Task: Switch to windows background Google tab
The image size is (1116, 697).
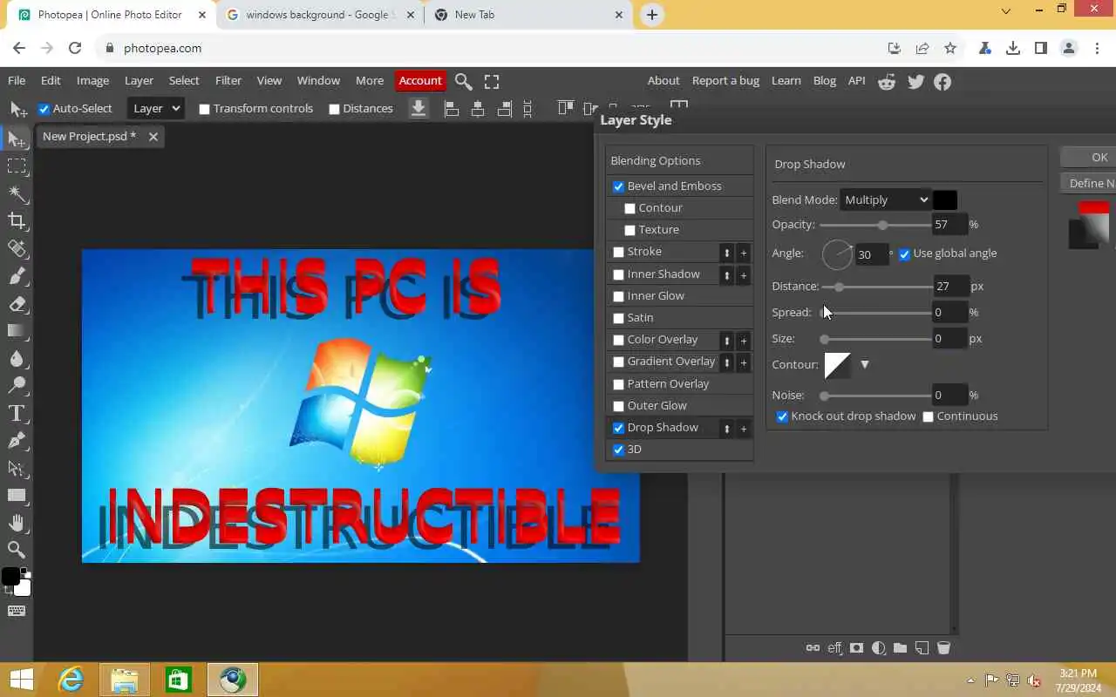Action: click(x=320, y=15)
